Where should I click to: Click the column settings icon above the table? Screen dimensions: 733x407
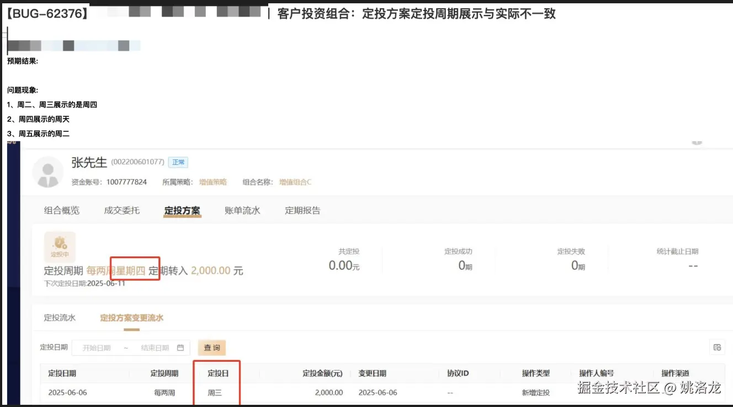[717, 347]
